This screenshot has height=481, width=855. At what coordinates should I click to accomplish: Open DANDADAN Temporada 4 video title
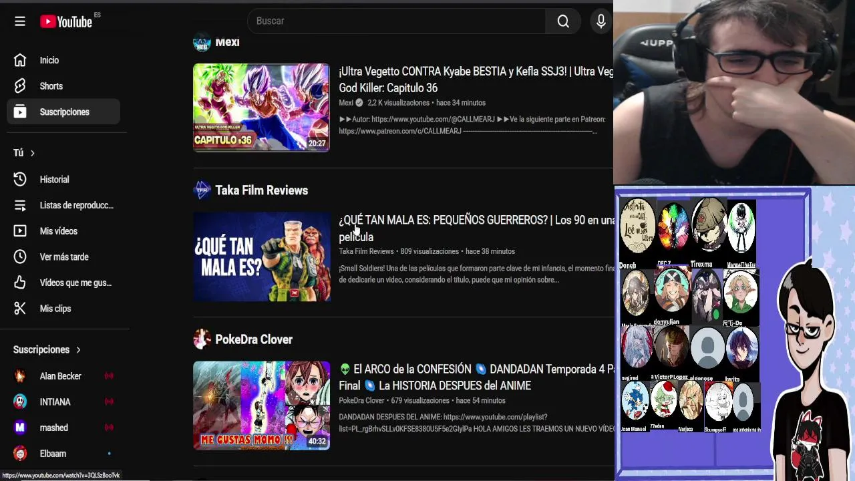click(x=476, y=377)
